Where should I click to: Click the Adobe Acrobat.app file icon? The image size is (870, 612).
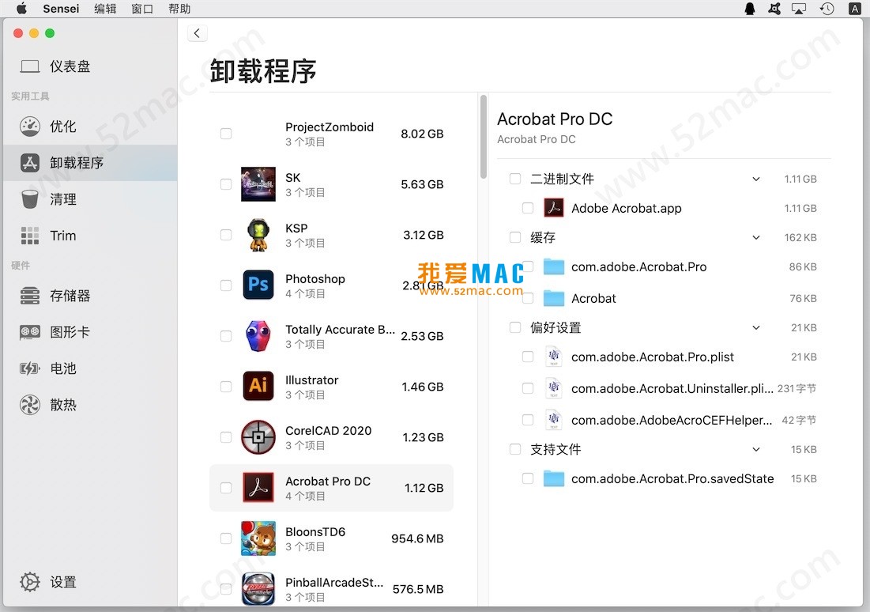pos(553,208)
